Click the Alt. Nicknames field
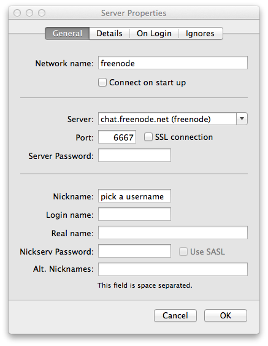Viewport: 268px width, 346px height. point(173,269)
